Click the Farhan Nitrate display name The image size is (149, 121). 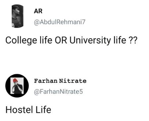click(x=60, y=81)
